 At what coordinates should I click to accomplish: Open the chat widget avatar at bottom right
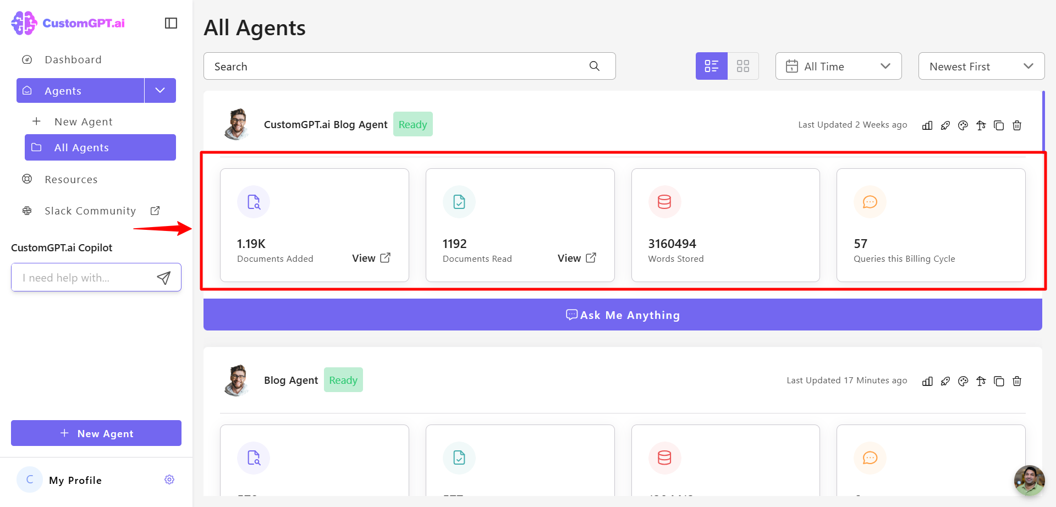pyautogui.click(x=1029, y=481)
